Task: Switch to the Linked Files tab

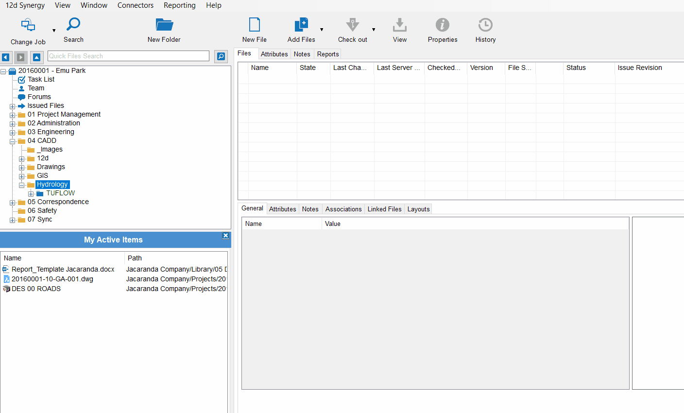Action: pyautogui.click(x=384, y=209)
